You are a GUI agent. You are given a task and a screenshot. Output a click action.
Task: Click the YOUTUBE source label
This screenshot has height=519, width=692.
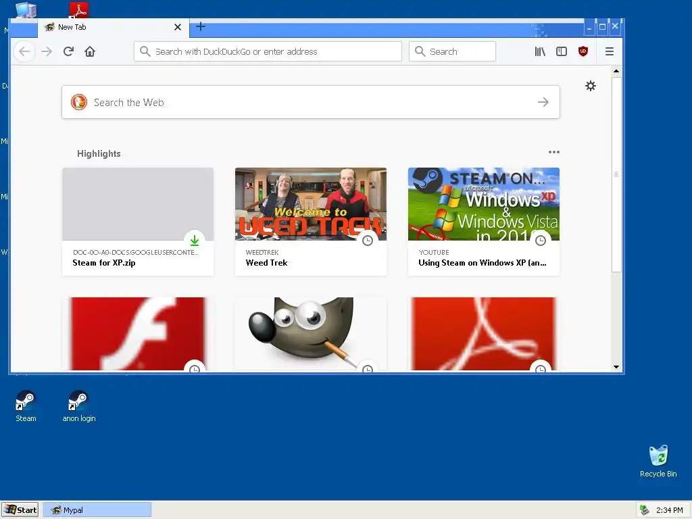coord(434,253)
